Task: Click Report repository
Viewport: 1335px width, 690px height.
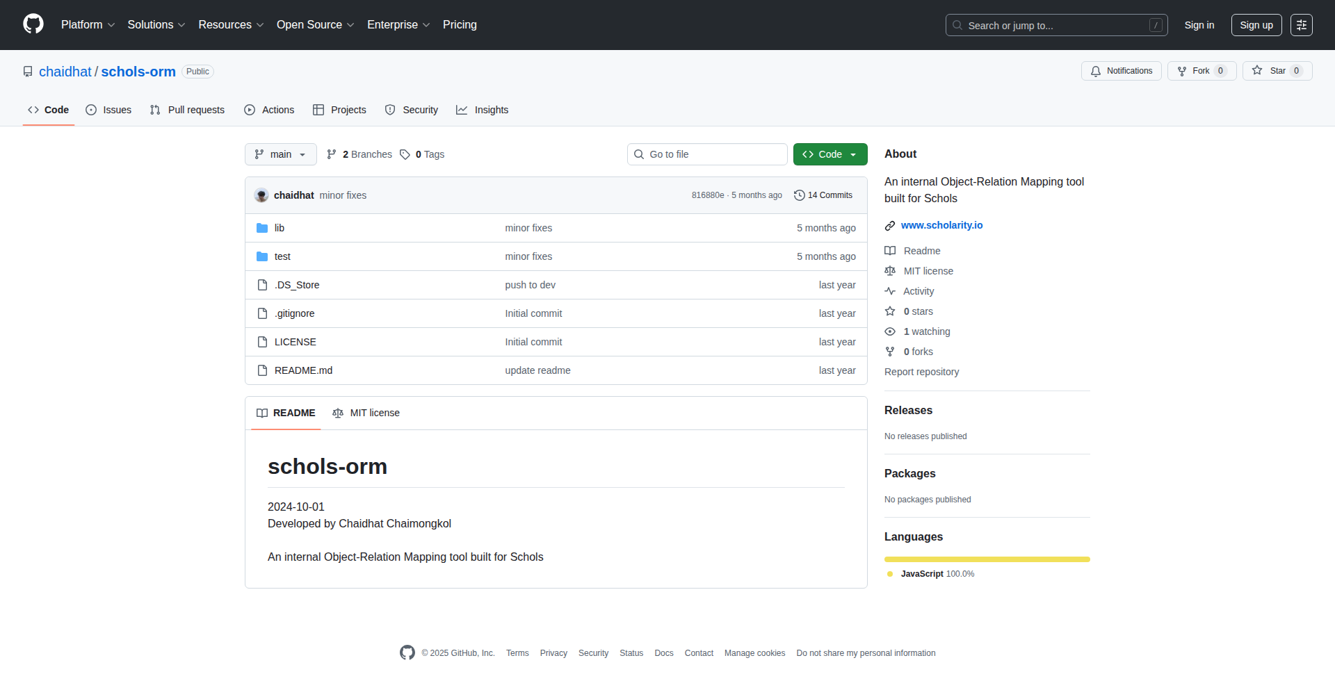Action: tap(921, 372)
